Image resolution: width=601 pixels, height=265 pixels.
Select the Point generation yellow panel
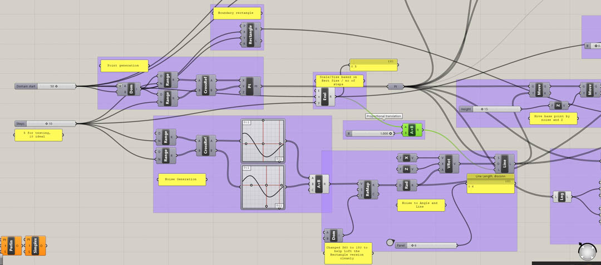(124, 66)
